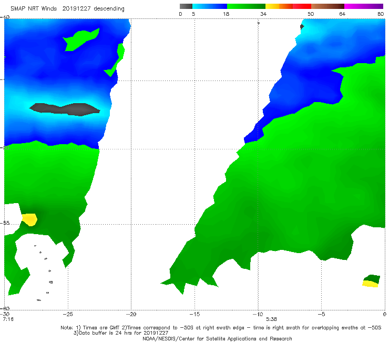The image size is (389, 342).
Task: Click the note '3)Data buffer is 24 hrs'
Action: click(x=121, y=333)
